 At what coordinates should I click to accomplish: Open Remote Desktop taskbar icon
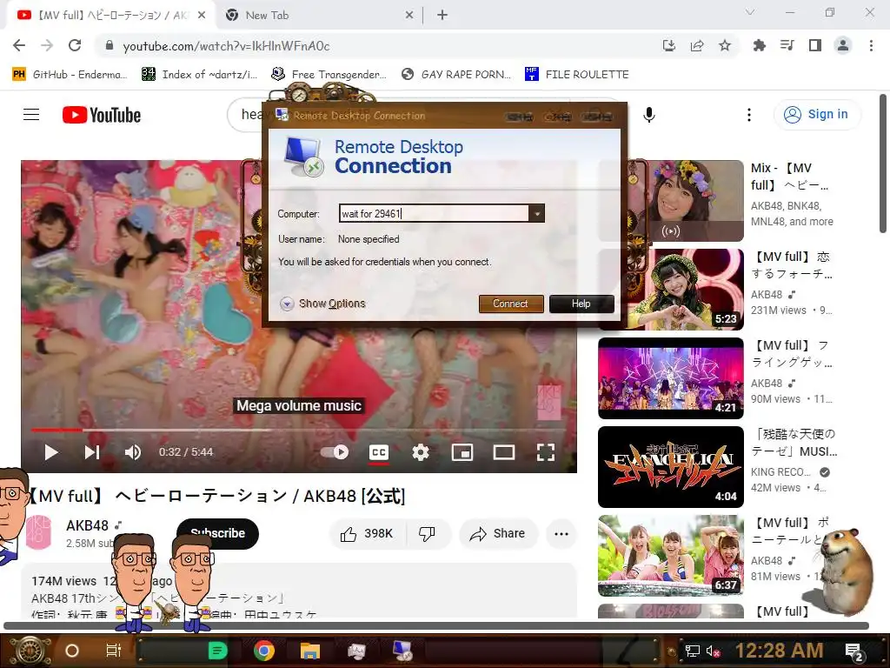click(x=403, y=651)
